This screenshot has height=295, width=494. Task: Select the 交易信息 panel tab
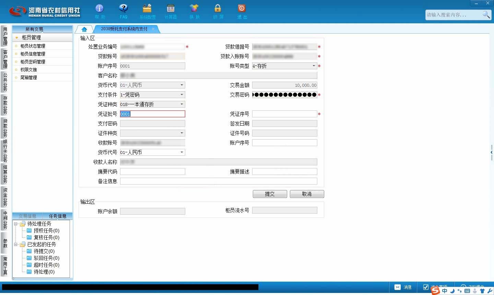pyautogui.click(x=27, y=216)
